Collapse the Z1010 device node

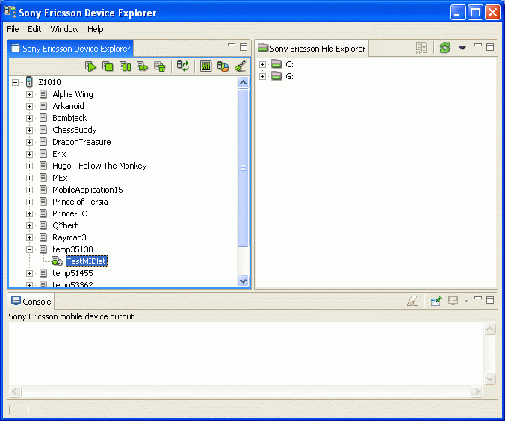point(15,82)
